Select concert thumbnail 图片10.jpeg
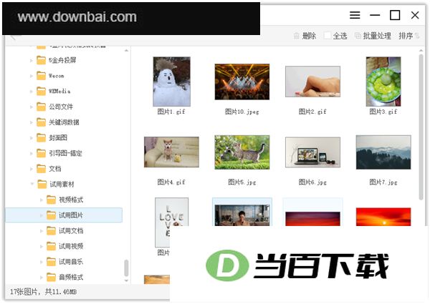Viewport: 430px width, 304px height. point(242,82)
